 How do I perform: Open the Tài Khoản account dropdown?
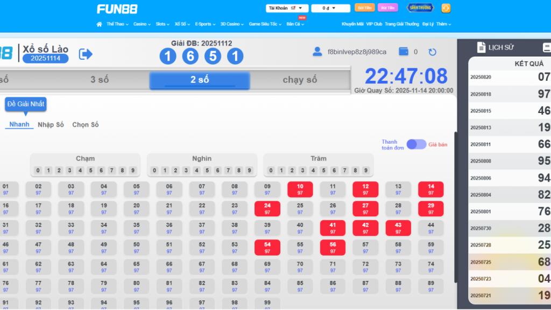coord(287,8)
